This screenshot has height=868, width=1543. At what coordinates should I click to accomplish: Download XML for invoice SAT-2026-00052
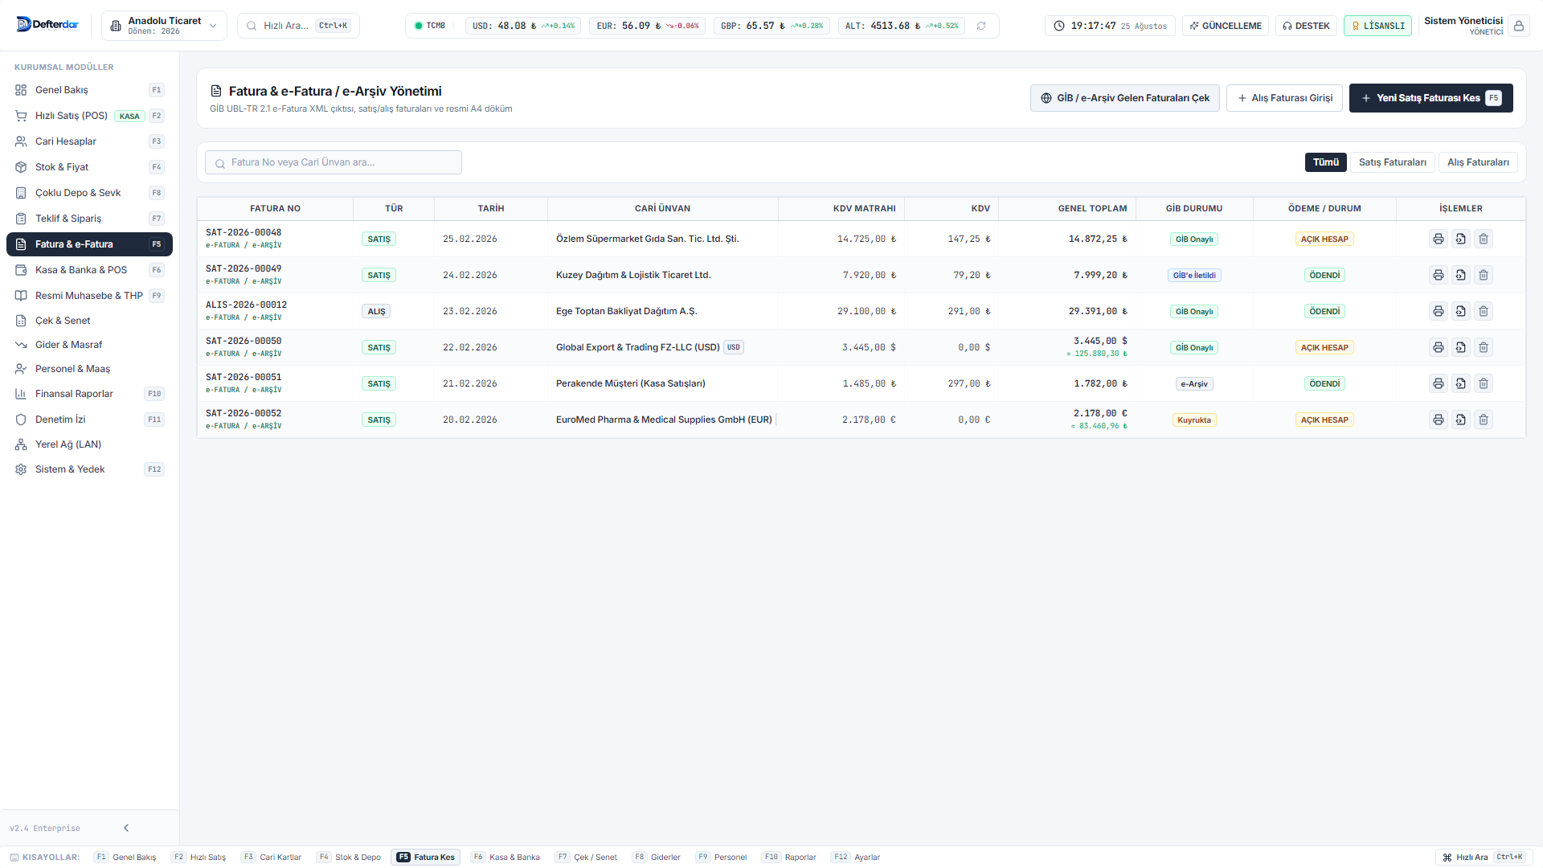tap(1460, 420)
